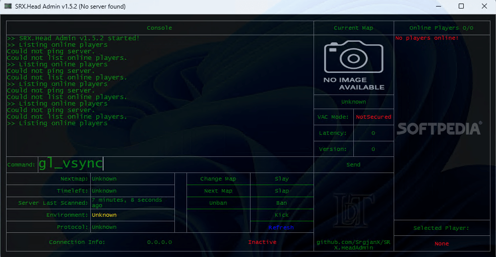Click the 7 minutes, 8 seconds ago value
Image resolution: width=496 pixels, height=257 pixels.
coord(127,203)
